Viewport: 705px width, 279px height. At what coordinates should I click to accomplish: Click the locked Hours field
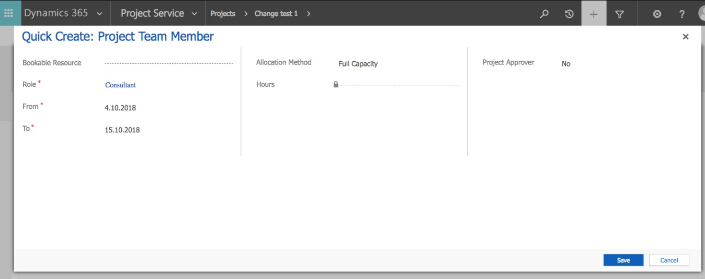(x=396, y=84)
